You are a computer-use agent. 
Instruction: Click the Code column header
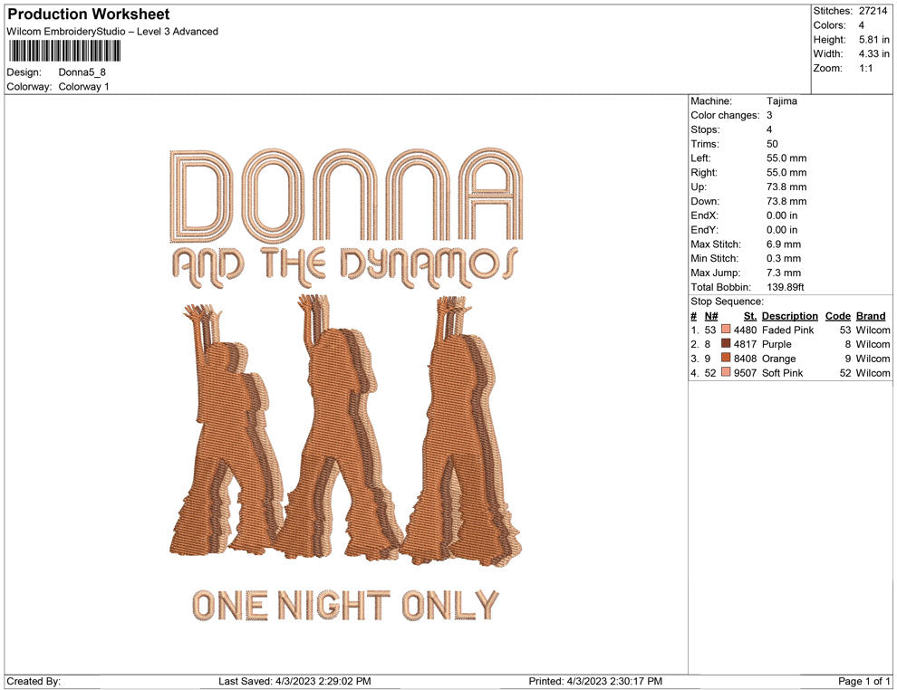[x=837, y=315]
